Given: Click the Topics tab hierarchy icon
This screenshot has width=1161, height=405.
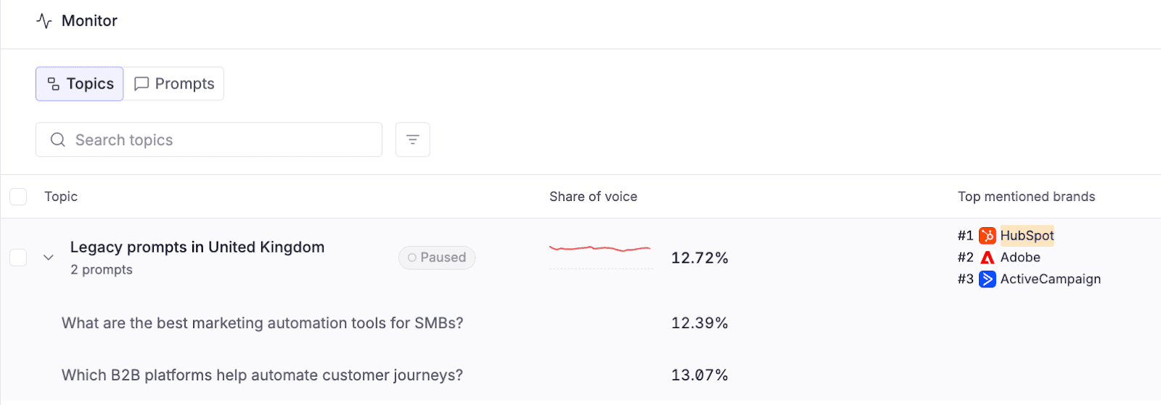Looking at the screenshot, I should click(53, 84).
